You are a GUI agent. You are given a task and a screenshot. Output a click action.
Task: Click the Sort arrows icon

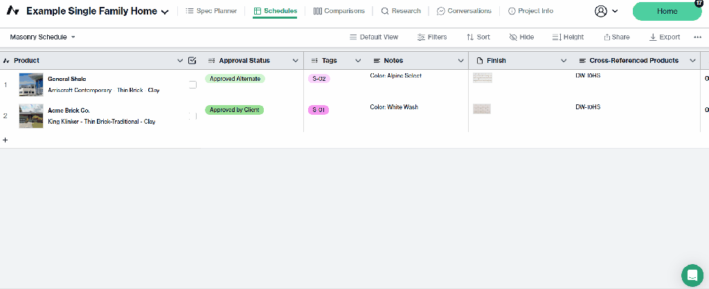[470, 37]
